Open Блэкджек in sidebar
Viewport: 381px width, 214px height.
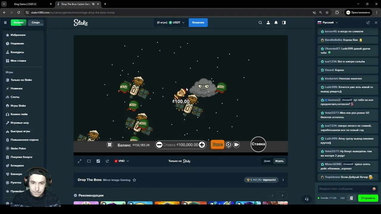23,166
